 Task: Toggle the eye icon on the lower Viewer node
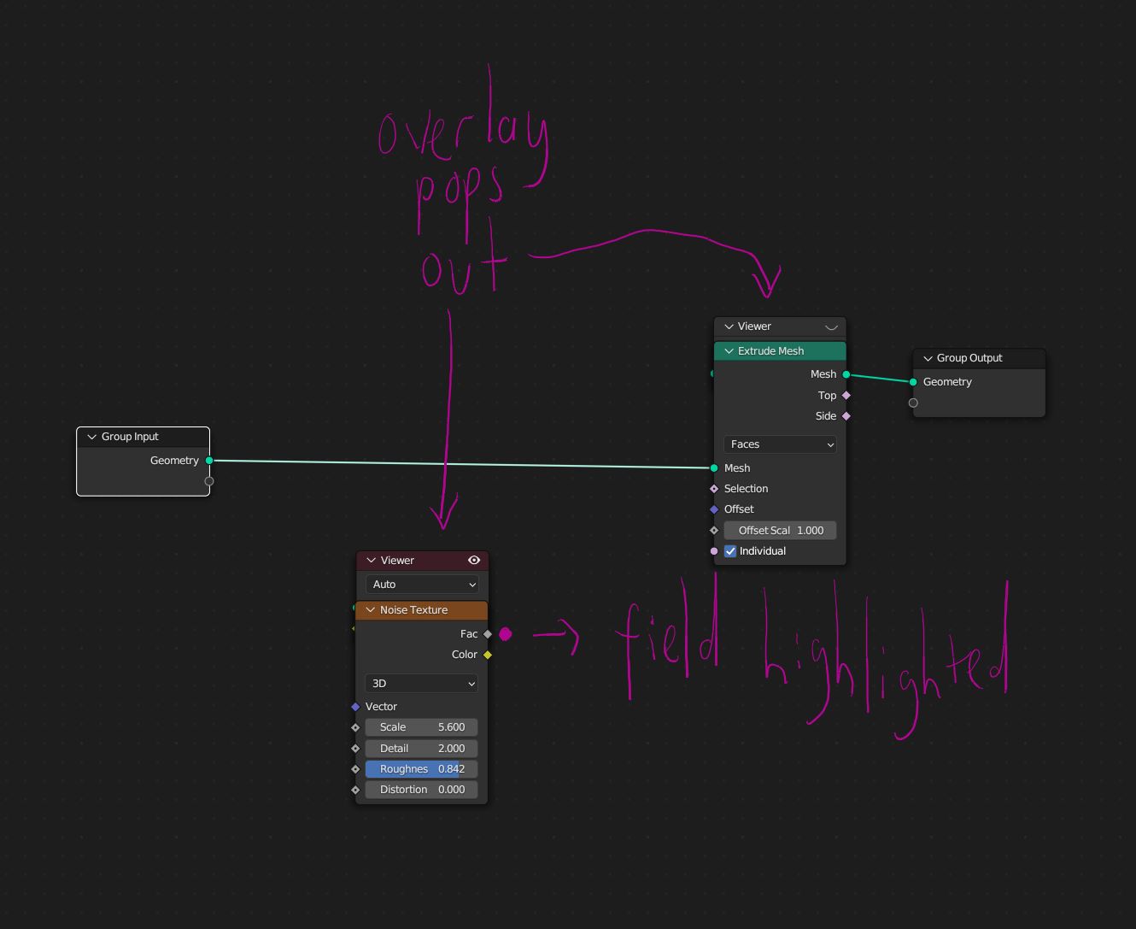click(x=474, y=561)
